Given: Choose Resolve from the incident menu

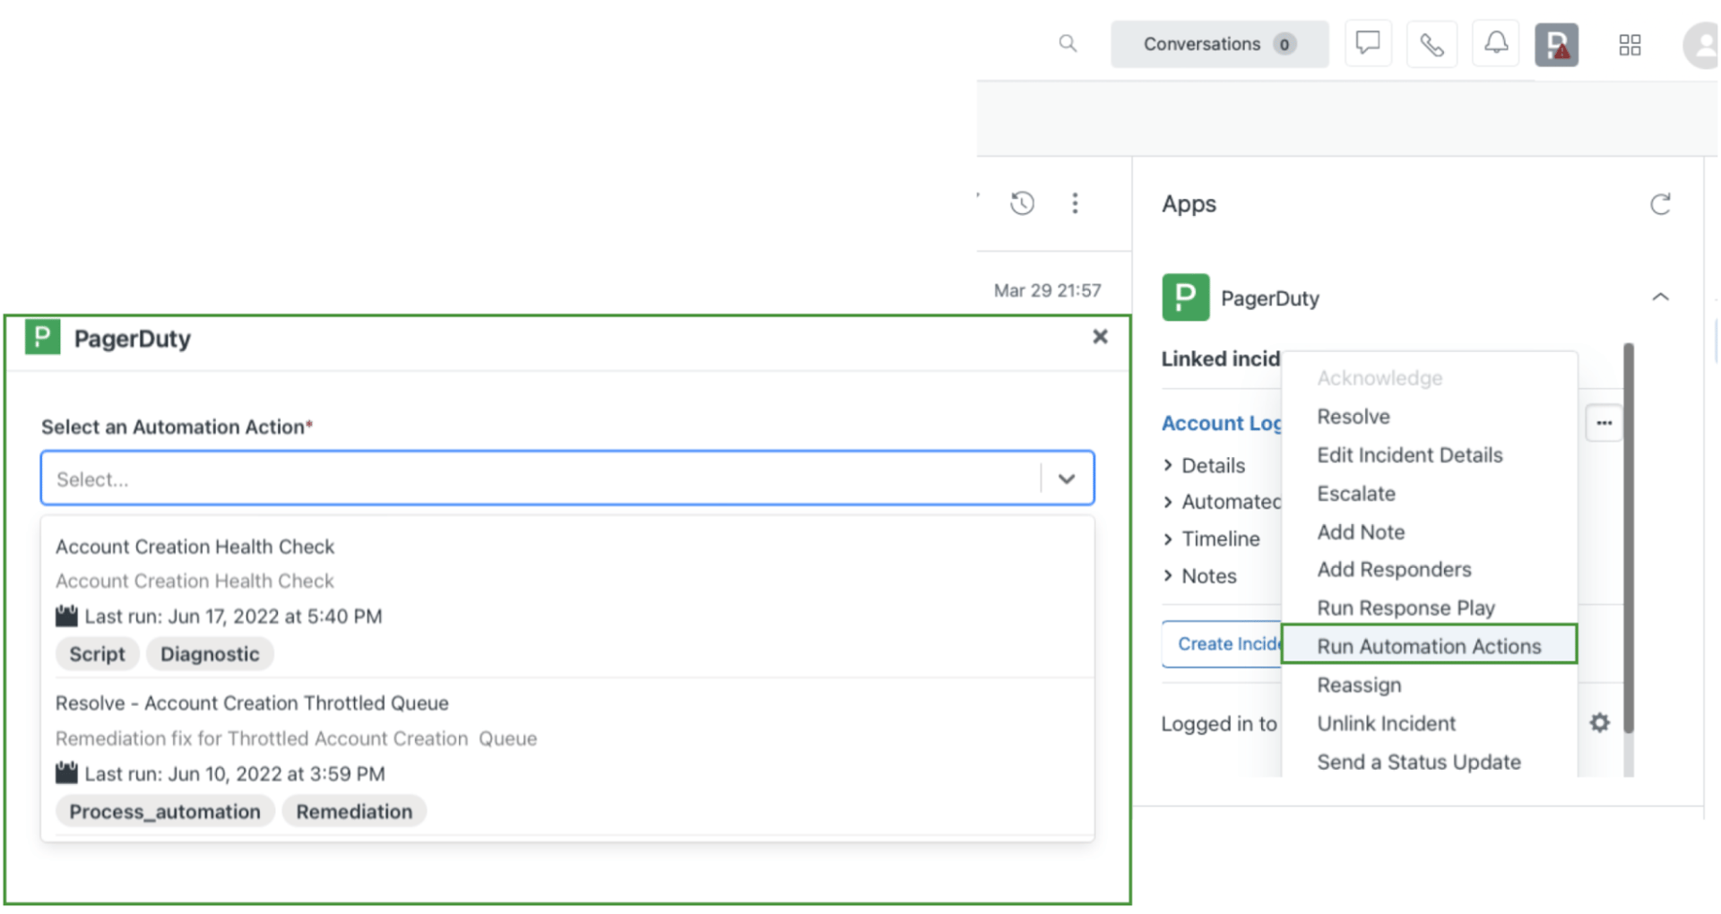Looking at the screenshot, I should pos(1353,417).
